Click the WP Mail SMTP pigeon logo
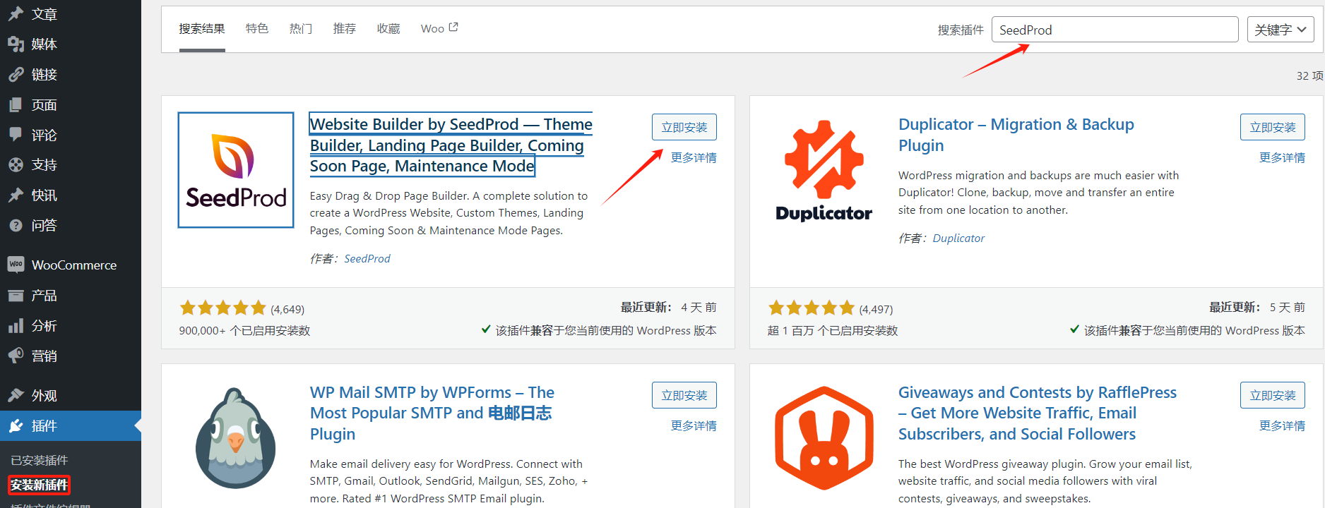Screen dimensions: 1325x508 [236, 438]
